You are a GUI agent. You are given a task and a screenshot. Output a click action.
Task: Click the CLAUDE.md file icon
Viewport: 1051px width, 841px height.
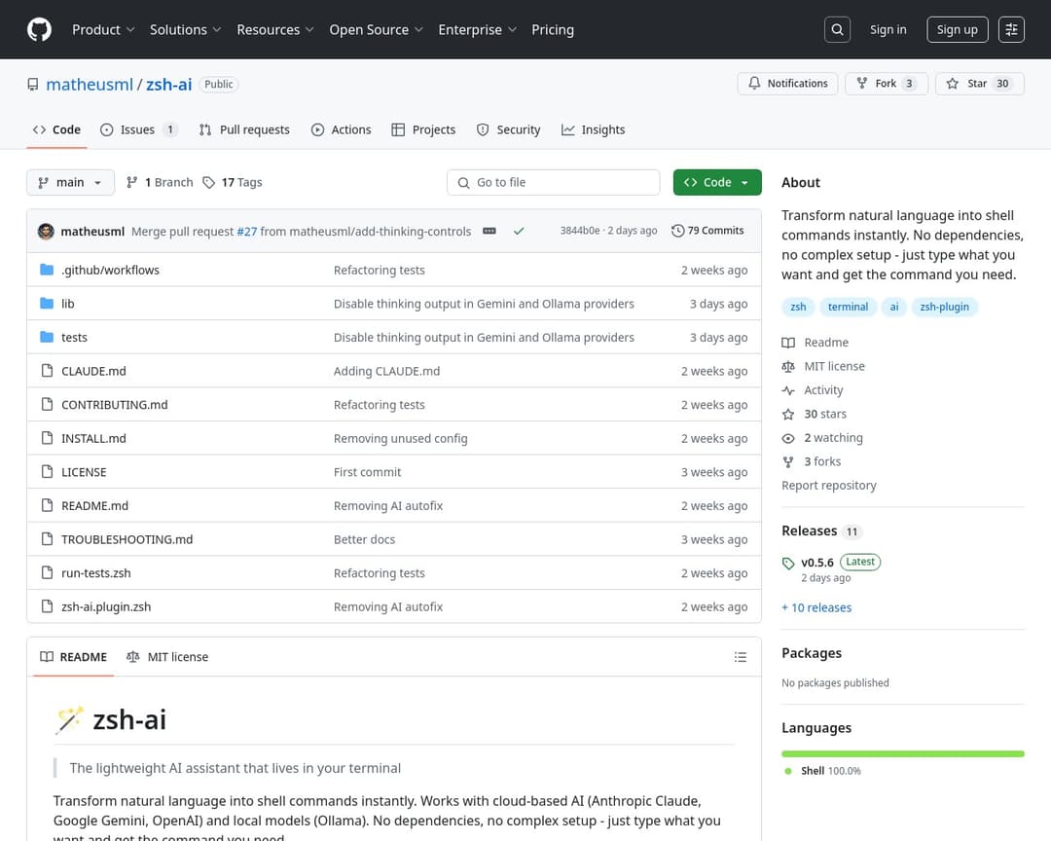pos(47,371)
